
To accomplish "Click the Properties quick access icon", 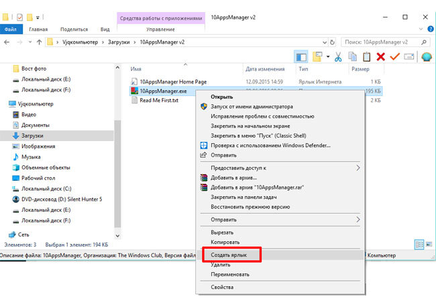I will (19, 17).
